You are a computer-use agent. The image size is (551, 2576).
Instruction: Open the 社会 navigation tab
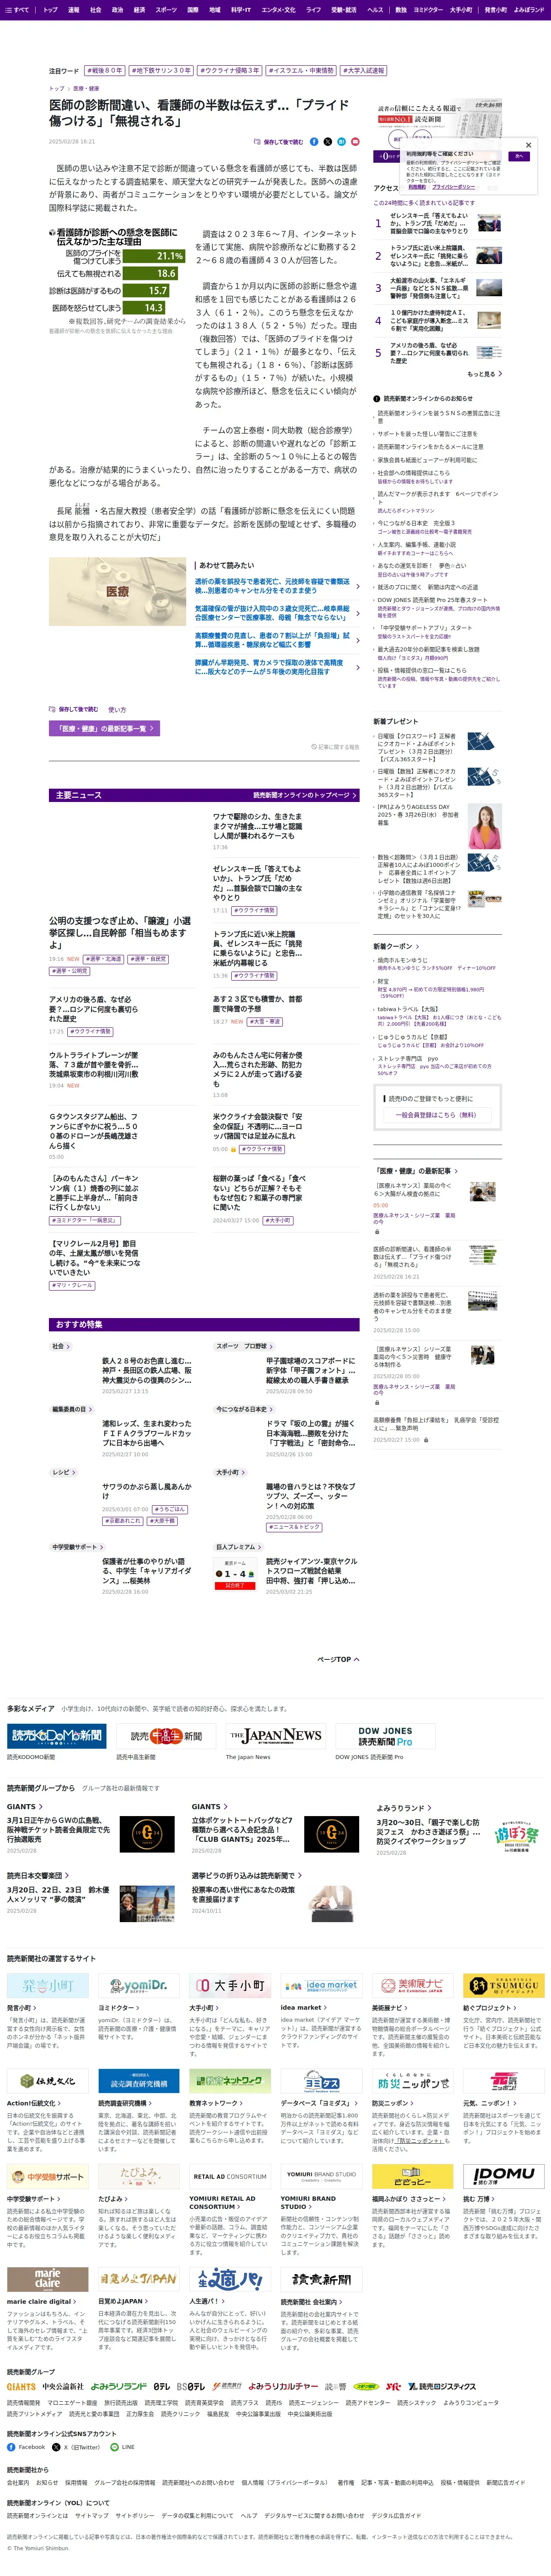coord(96,9)
